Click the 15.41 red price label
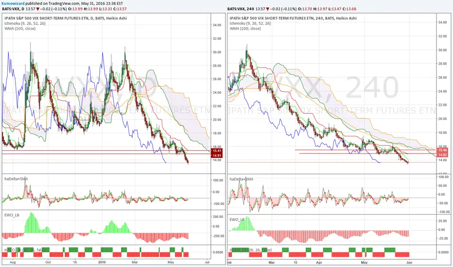 tap(217, 150)
